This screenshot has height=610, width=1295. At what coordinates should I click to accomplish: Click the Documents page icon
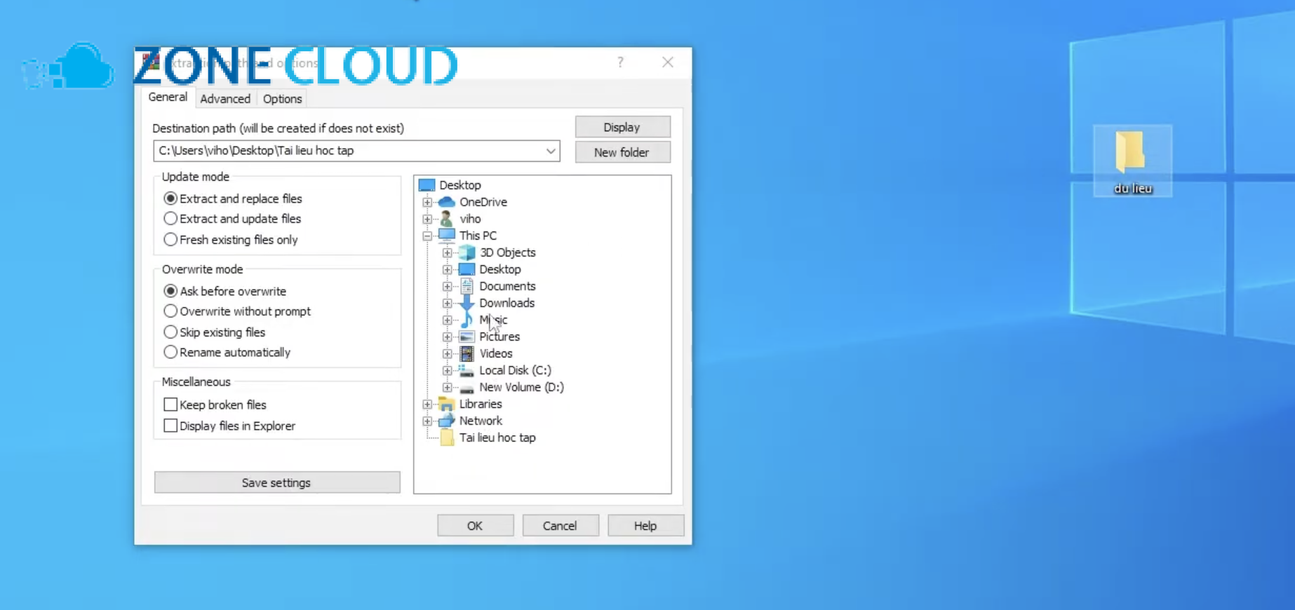click(x=467, y=286)
